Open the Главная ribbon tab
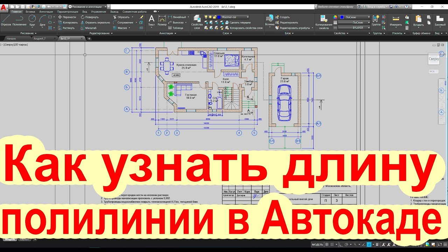The height and width of the screenshot is (252, 448). tap(16, 12)
